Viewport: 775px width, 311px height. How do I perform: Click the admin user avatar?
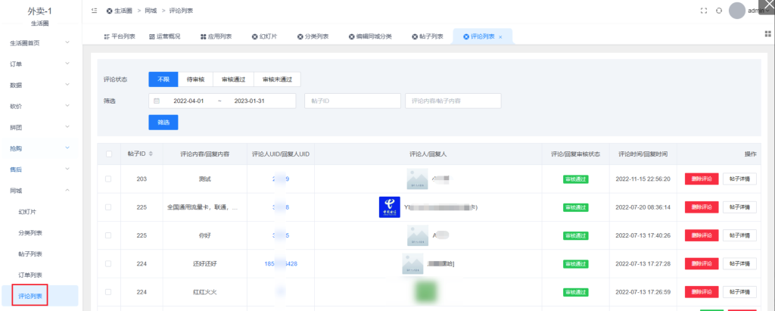pyautogui.click(x=736, y=11)
